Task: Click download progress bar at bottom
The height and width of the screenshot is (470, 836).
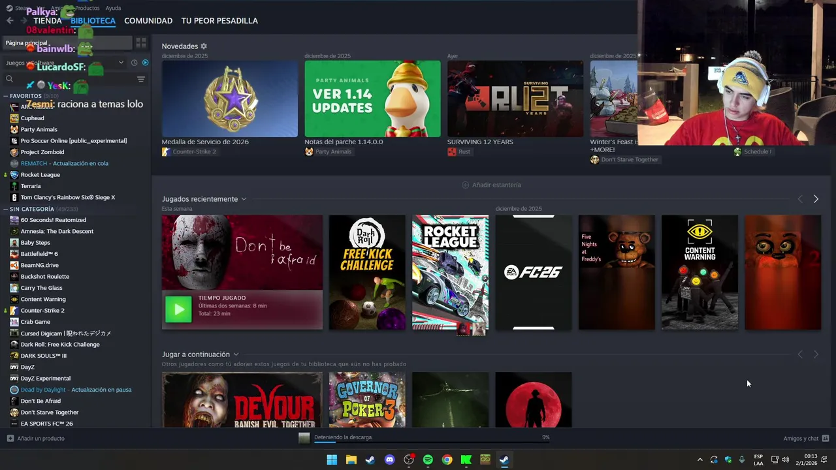Action: click(x=432, y=442)
